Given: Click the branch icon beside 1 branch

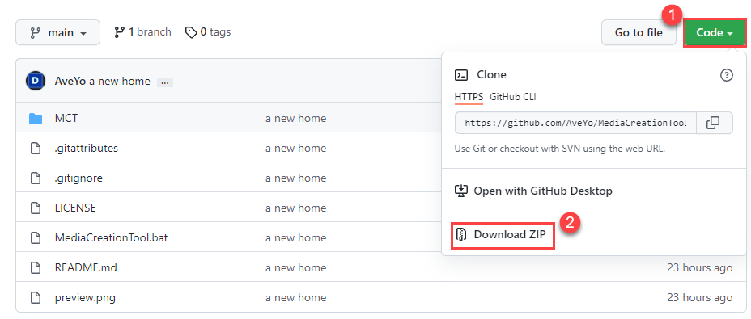Looking at the screenshot, I should click(119, 32).
